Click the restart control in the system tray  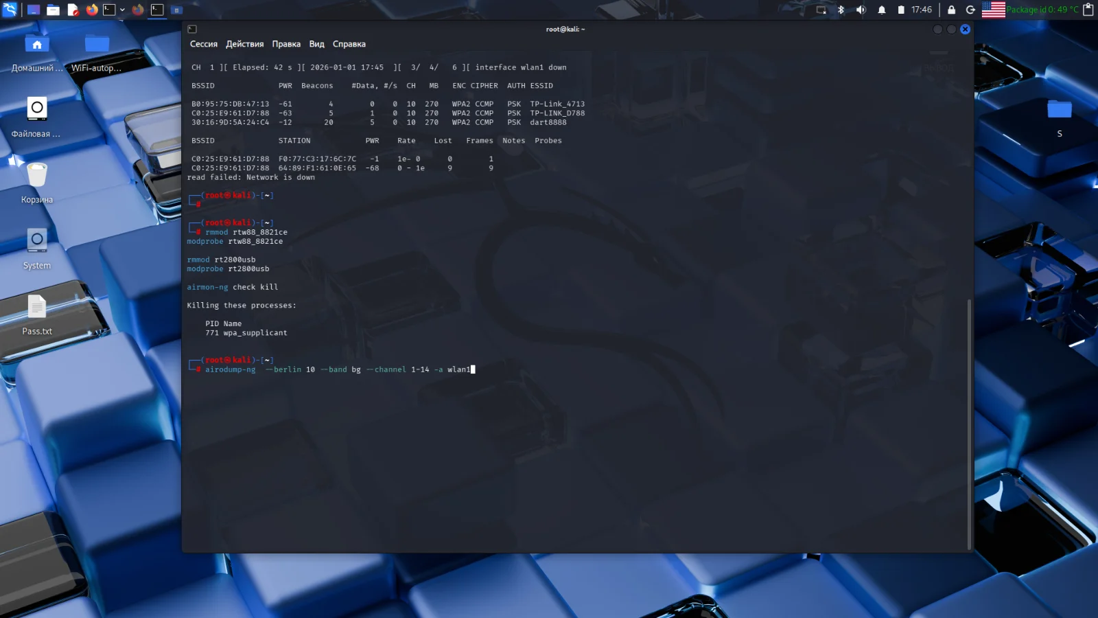pos(971,10)
